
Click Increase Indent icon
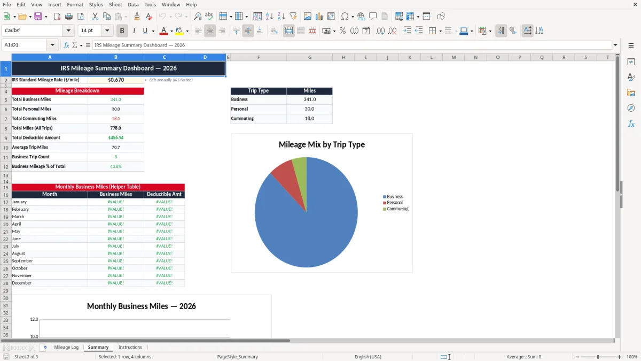407,31
